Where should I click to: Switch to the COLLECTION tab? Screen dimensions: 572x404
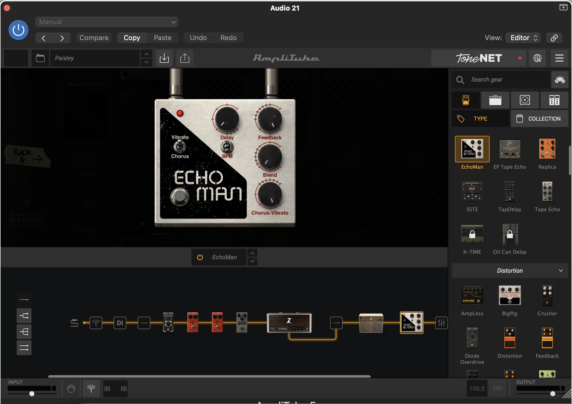(x=539, y=119)
